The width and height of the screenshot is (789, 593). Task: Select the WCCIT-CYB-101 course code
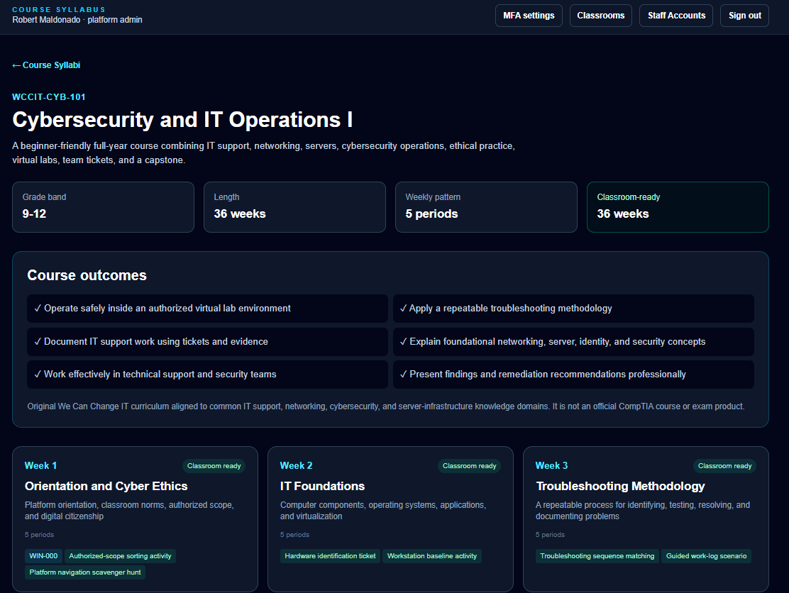point(49,97)
